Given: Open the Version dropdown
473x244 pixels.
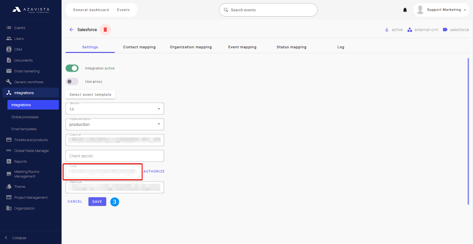Looking at the screenshot, I should tap(115, 109).
